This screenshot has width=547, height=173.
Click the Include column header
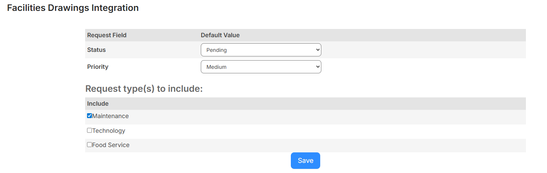pyautogui.click(x=98, y=104)
